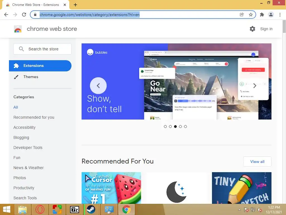Image resolution: width=286 pixels, height=215 pixels.
Task: View site info via the lock icon
Action: 35,15
